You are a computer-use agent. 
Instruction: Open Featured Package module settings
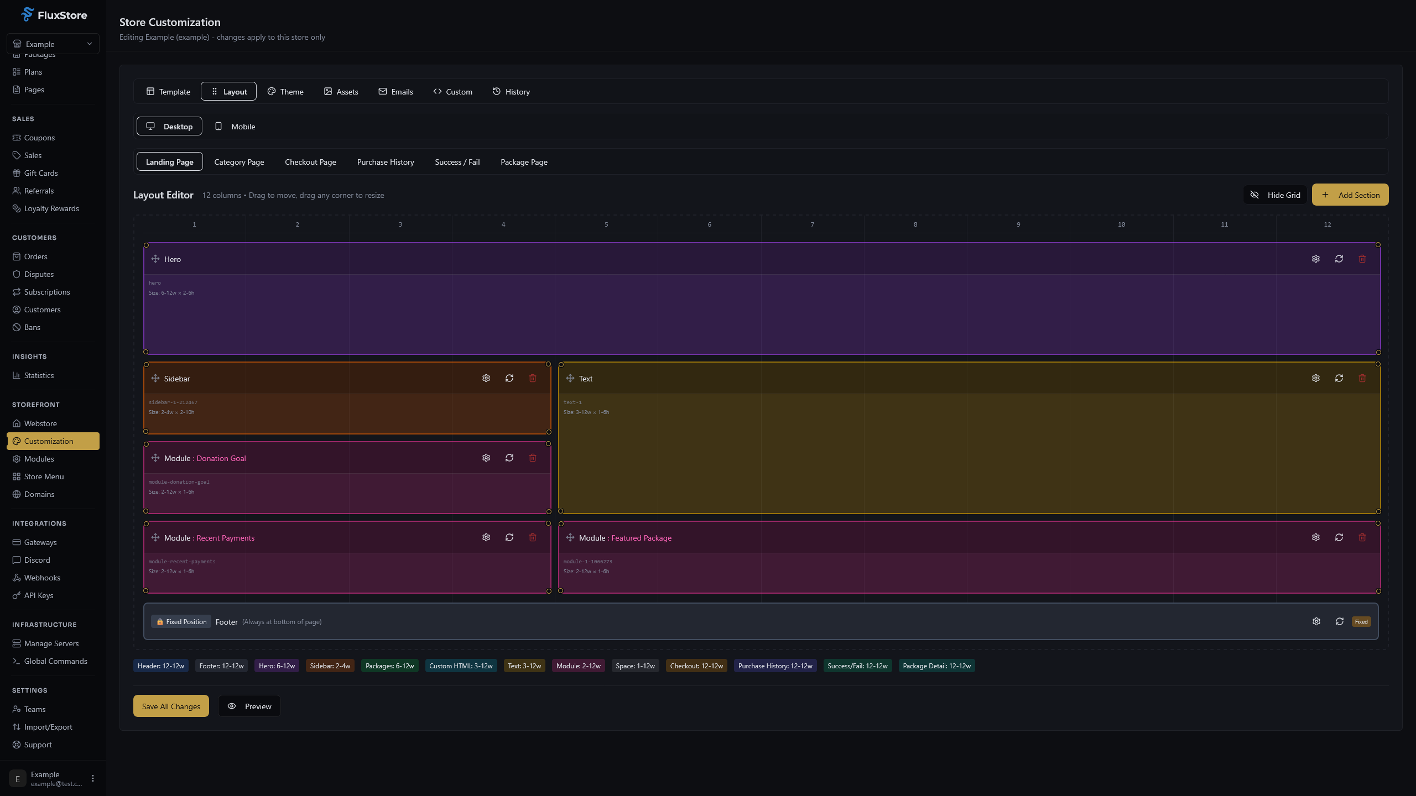click(1316, 537)
